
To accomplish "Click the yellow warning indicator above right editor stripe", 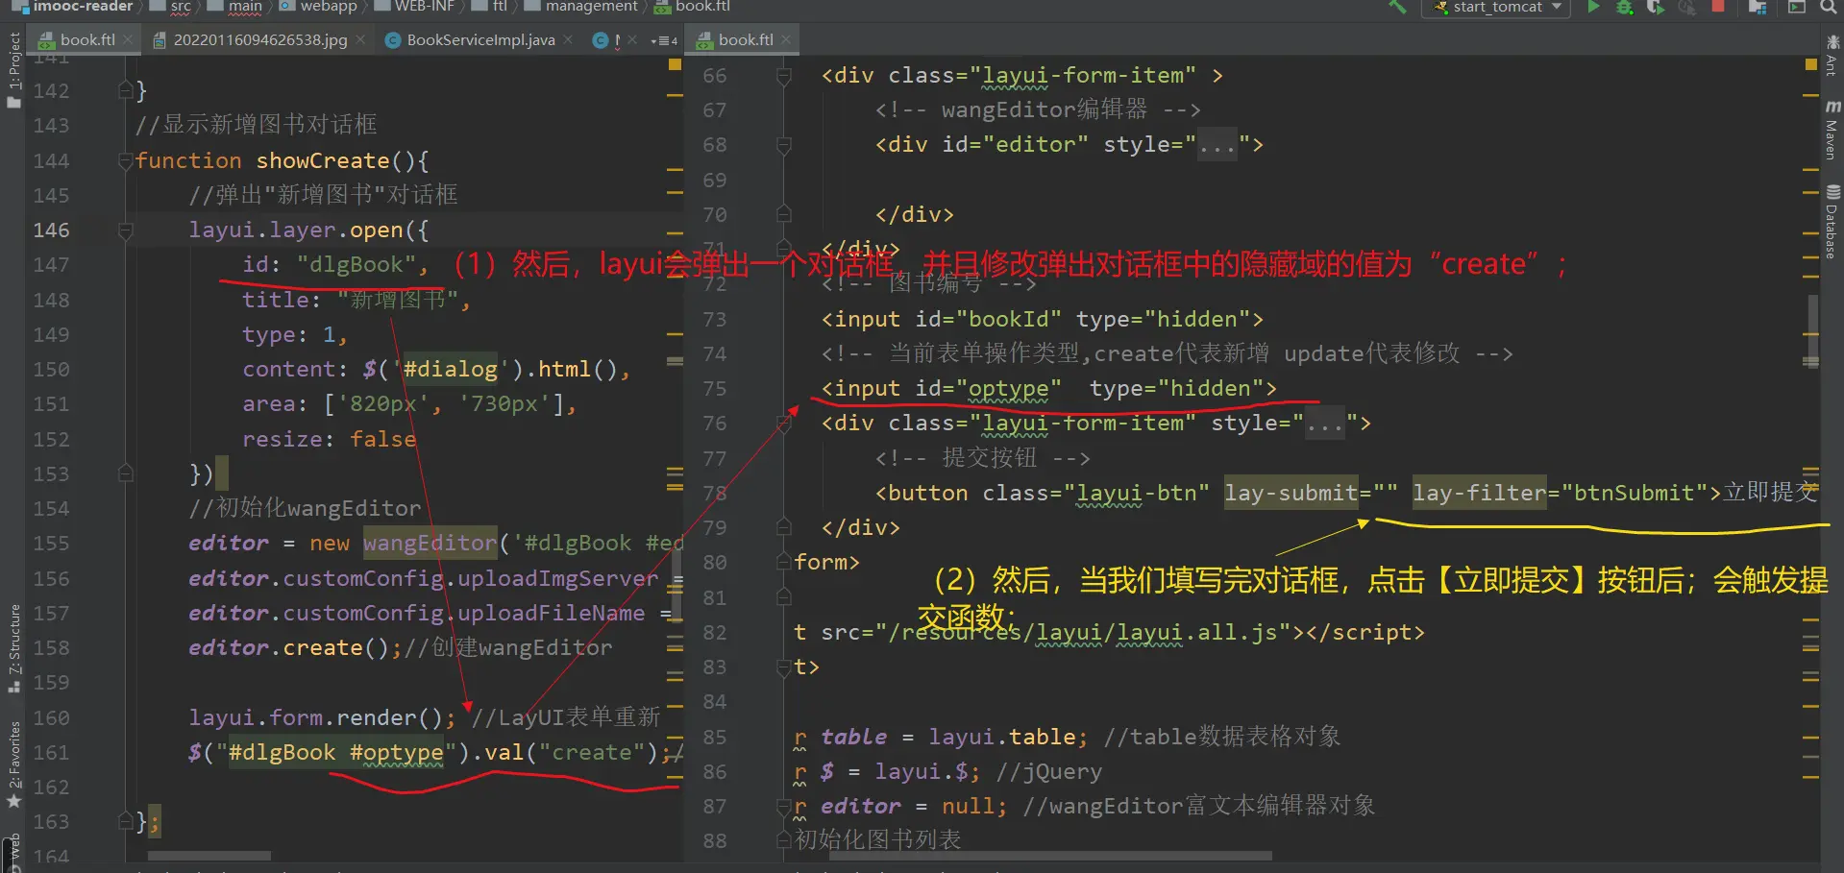I will (1811, 64).
